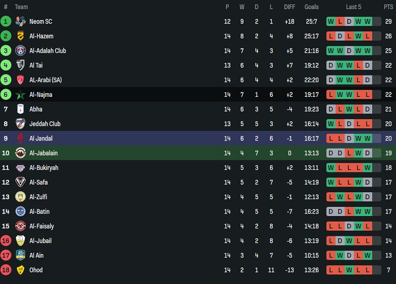Viewport: 396px width, 284px height.
Task: Click the Al-Adalah Club crest icon
Action: coord(20,51)
